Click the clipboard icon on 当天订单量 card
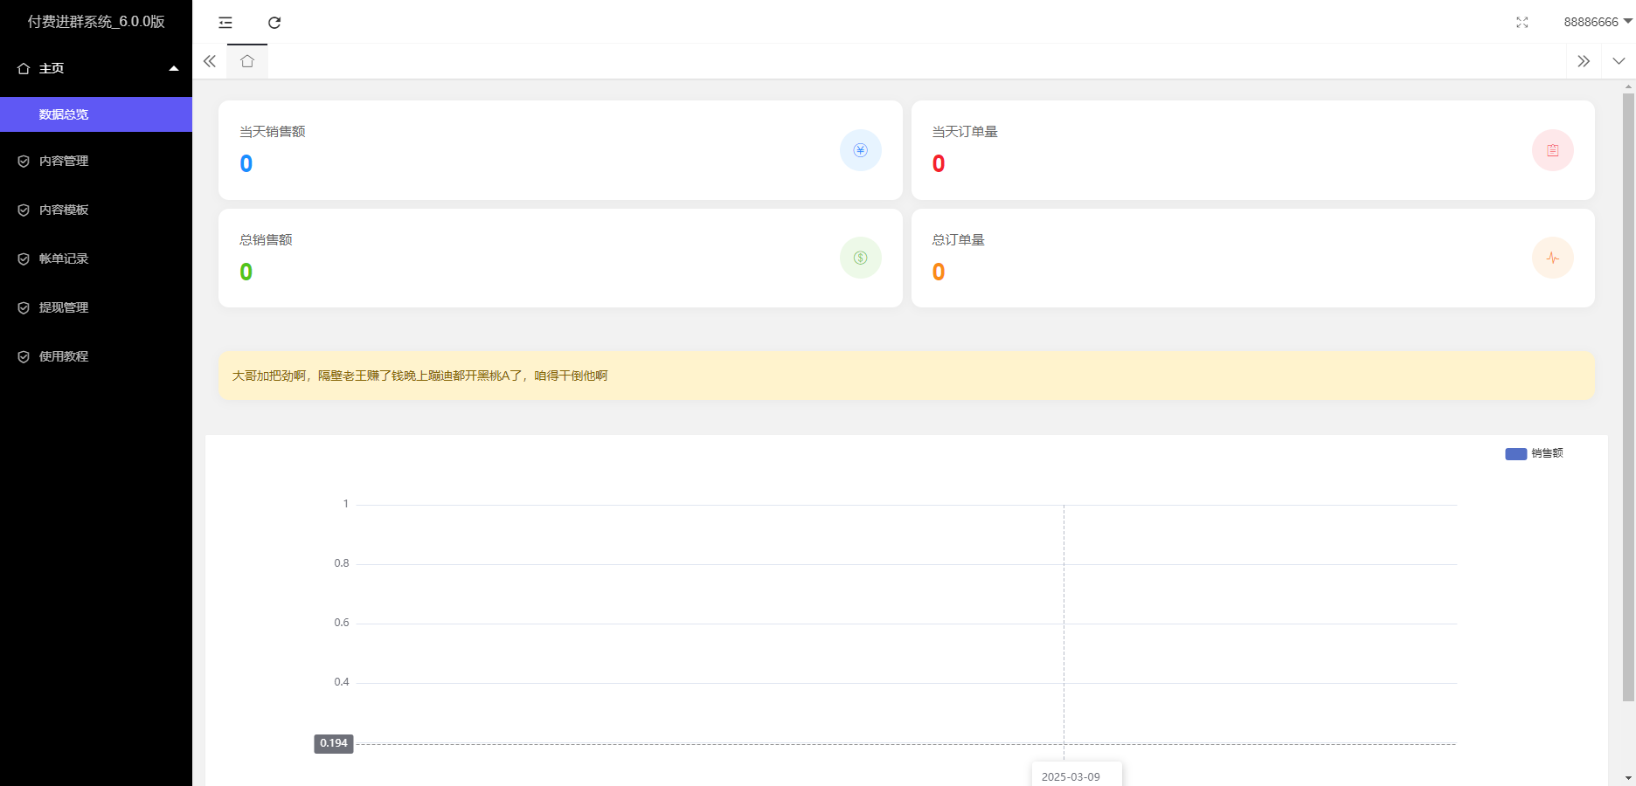Image resolution: width=1636 pixels, height=786 pixels. (x=1553, y=150)
